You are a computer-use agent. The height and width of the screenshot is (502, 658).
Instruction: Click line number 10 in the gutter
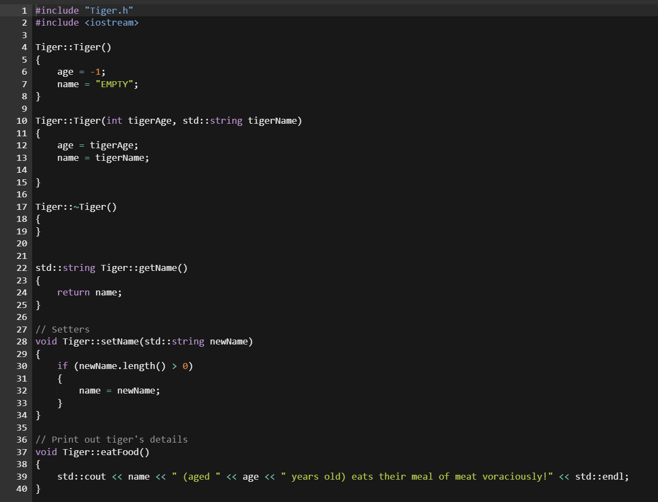click(21, 120)
